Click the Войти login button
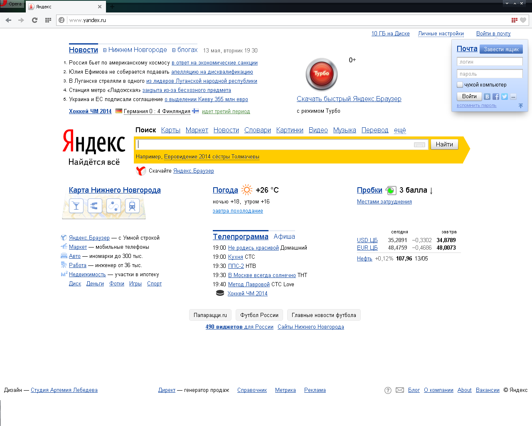Image resolution: width=532 pixels, height=426 pixels. 469,96
